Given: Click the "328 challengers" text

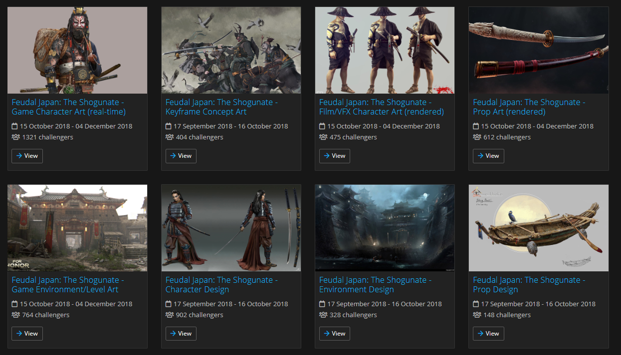Looking at the screenshot, I should click(x=353, y=315).
